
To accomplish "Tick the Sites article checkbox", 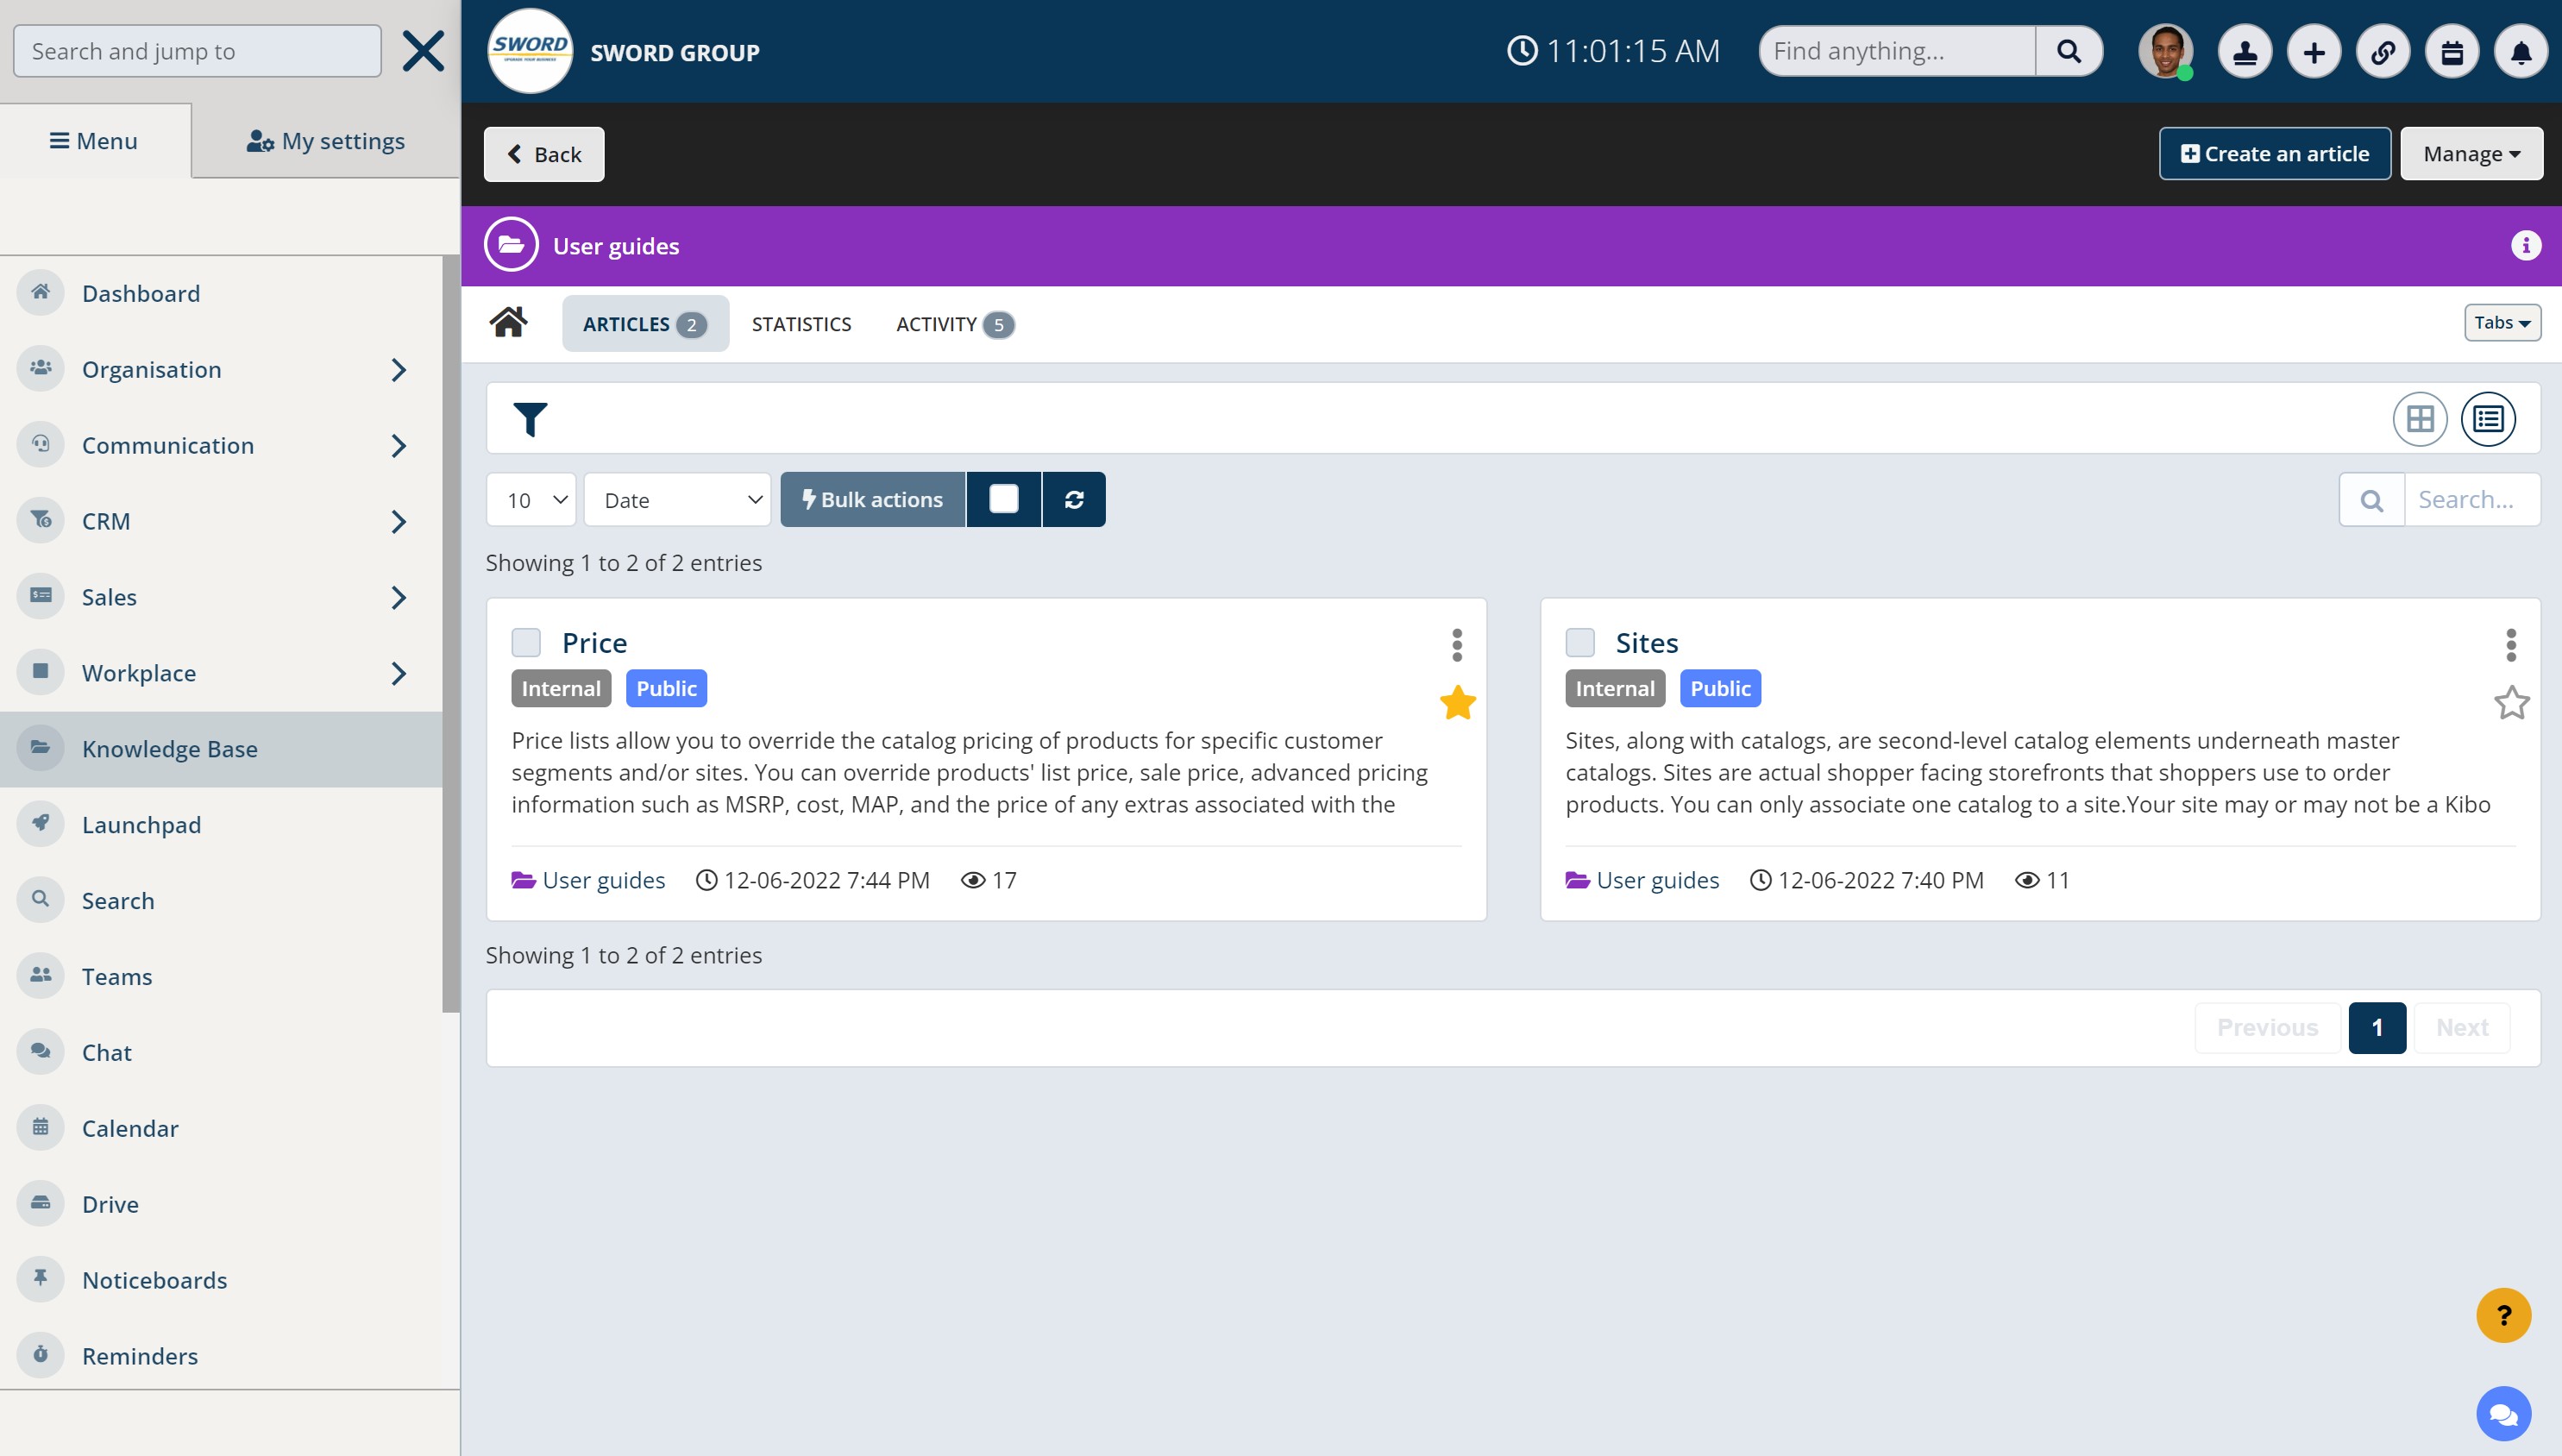I will coord(1580,643).
